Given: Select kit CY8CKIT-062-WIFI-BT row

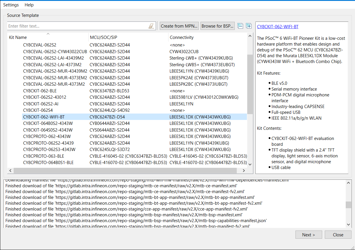Looking at the screenshot, I should pyautogui.click(x=135, y=117).
